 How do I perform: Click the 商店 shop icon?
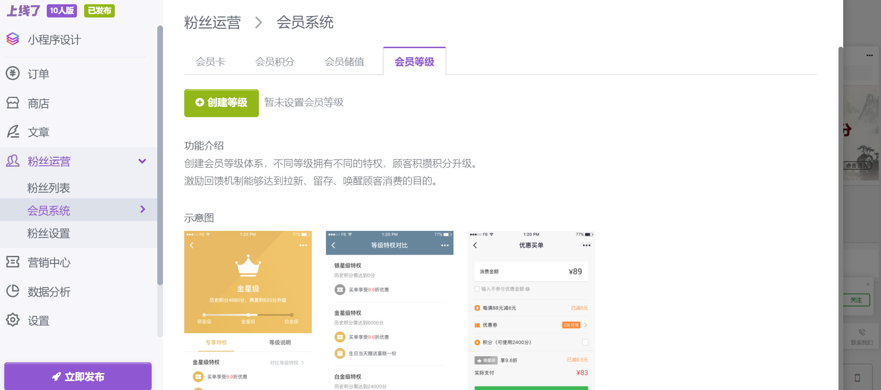(x=13, y=103)
